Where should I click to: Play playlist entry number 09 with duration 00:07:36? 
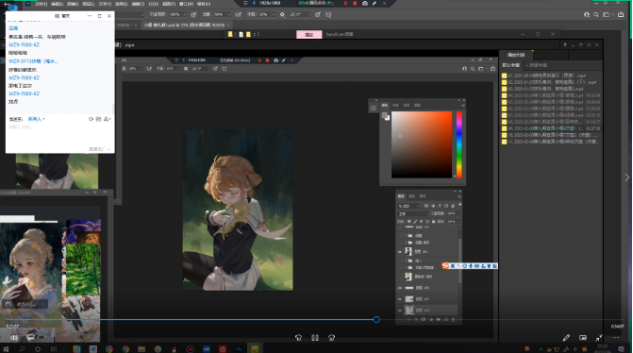click(551, 128)
